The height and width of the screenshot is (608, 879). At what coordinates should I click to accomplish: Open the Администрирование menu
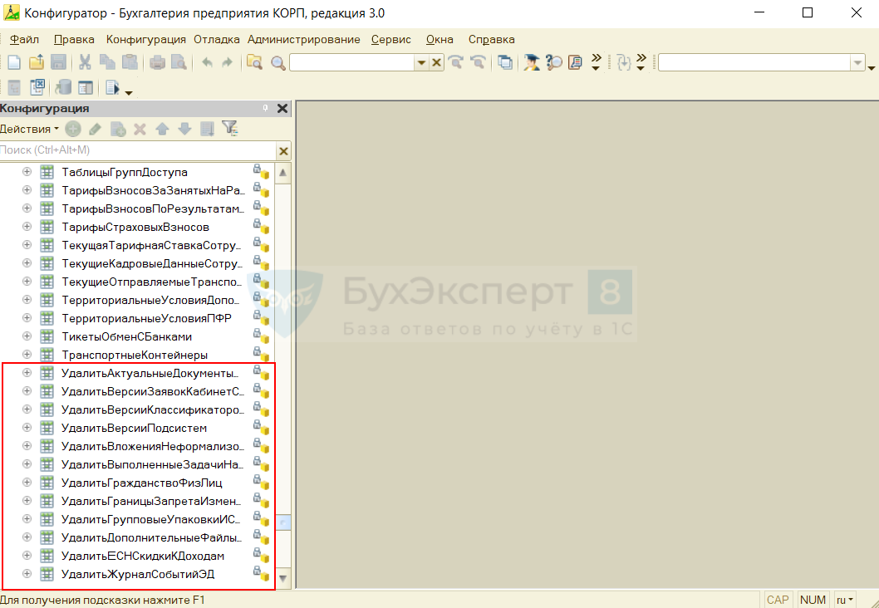[x=303, y=39]
